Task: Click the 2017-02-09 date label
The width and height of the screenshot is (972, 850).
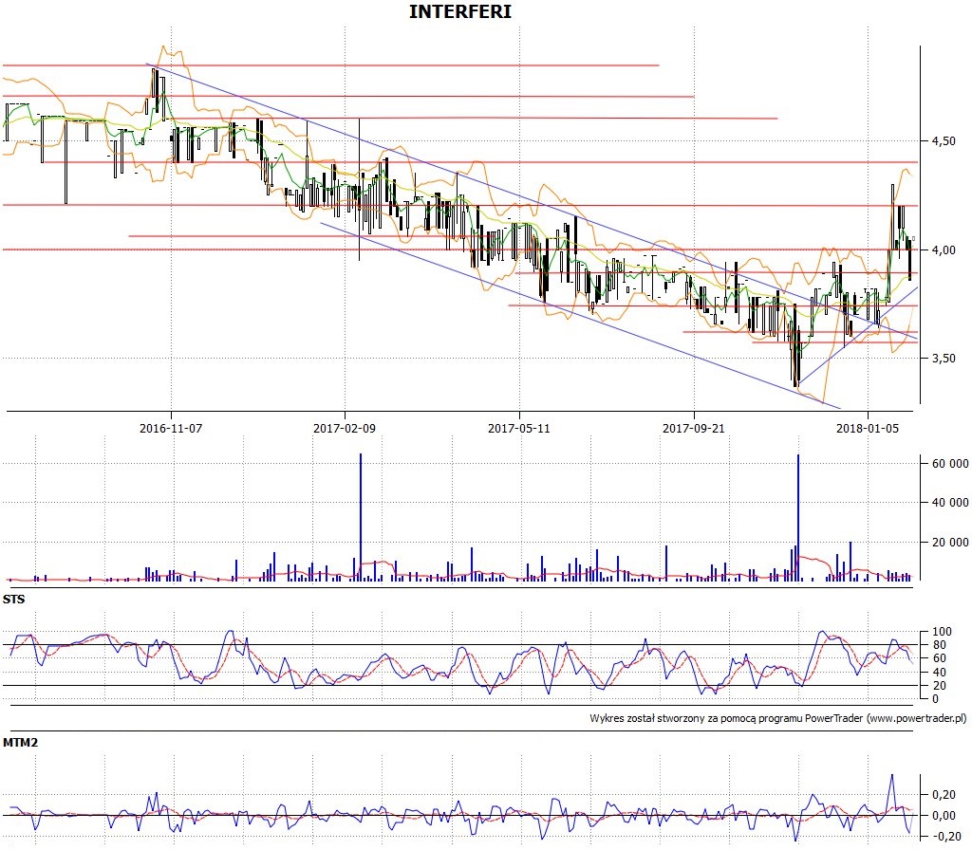Action: pyautogui.click(x=345, y=428)
